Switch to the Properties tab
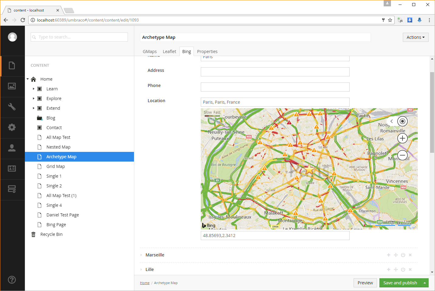Viewport: 435px width, 291px height. (x=207, y=52)
